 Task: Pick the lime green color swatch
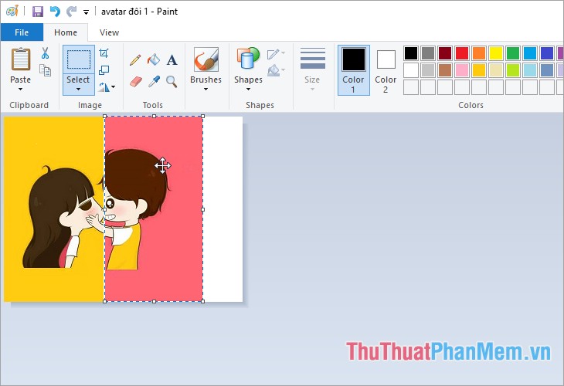tap(513, 70)
